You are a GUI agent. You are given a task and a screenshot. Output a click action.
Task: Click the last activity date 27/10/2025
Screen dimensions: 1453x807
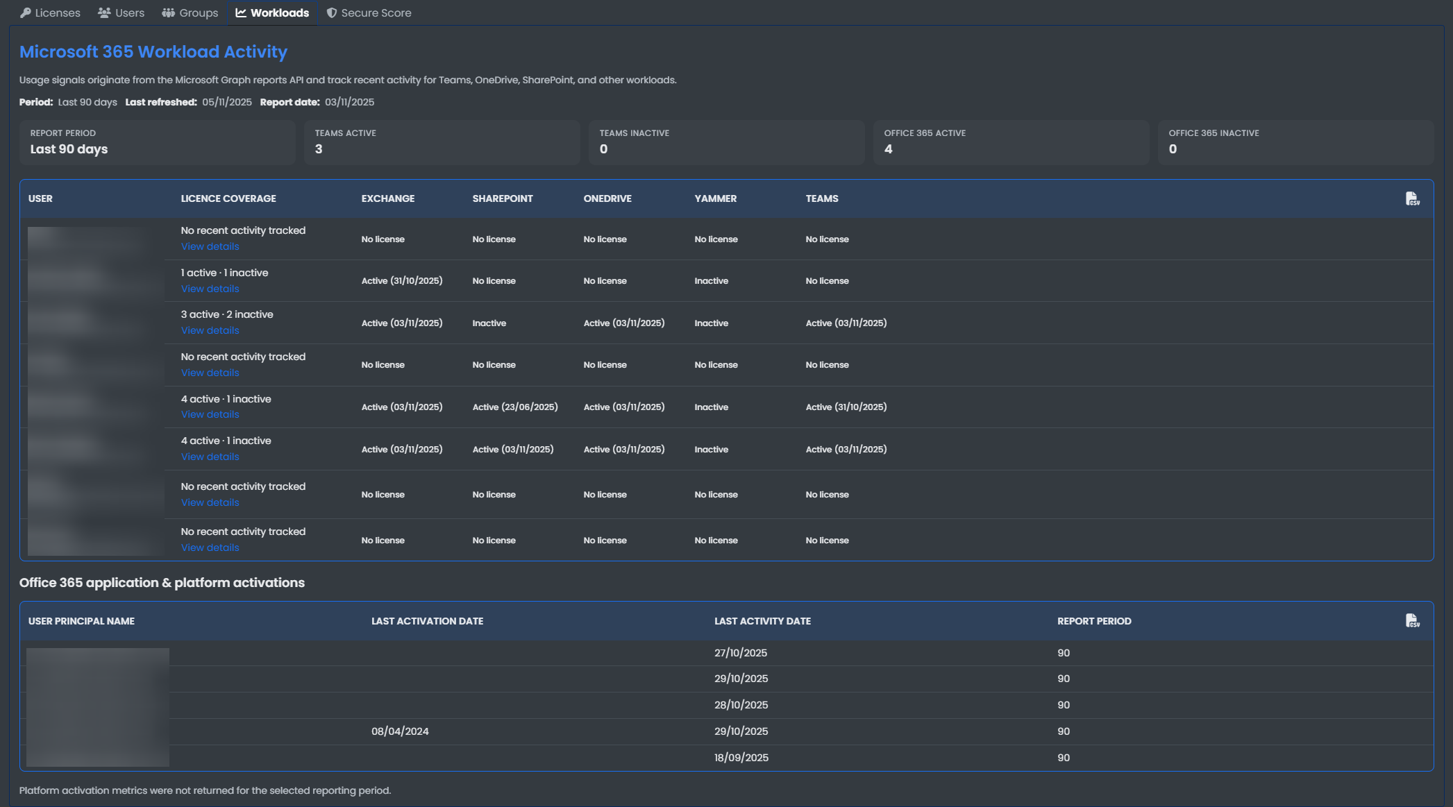(x=741, y=653)
